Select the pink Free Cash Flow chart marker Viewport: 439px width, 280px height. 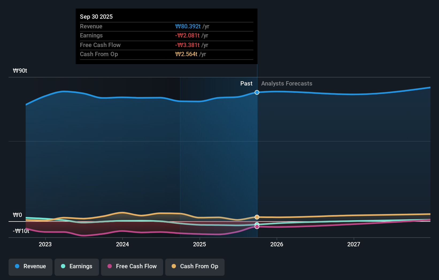pos(257,227)
